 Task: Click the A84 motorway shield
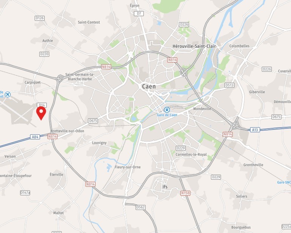(35, 137)
